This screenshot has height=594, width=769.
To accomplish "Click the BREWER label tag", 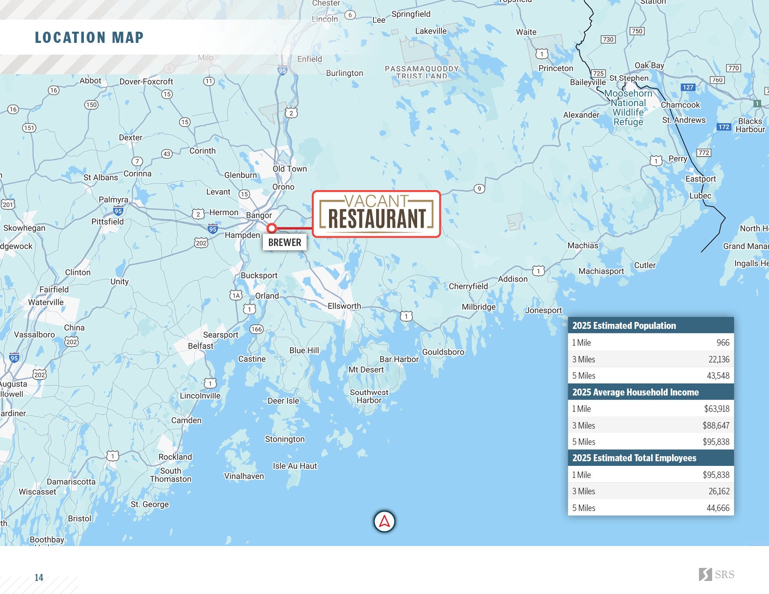I will 285,242.
